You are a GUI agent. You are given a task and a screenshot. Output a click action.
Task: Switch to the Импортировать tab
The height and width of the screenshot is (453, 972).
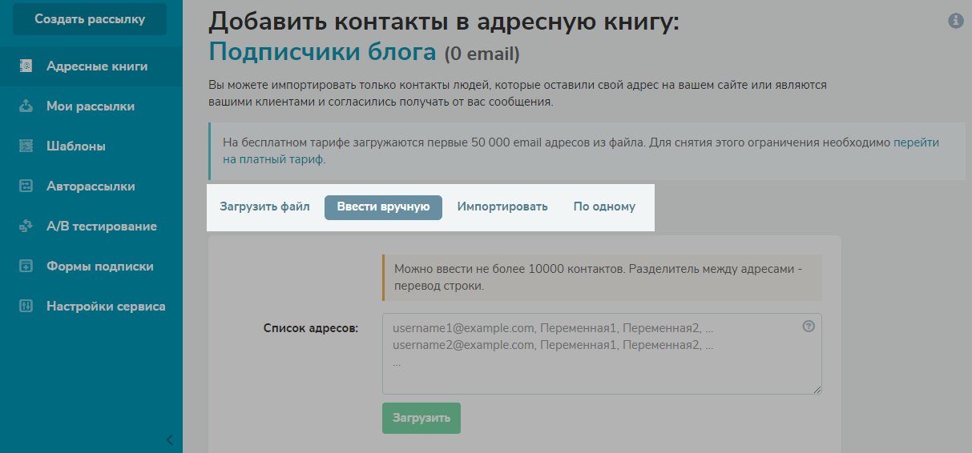click(x=502, y=206)
